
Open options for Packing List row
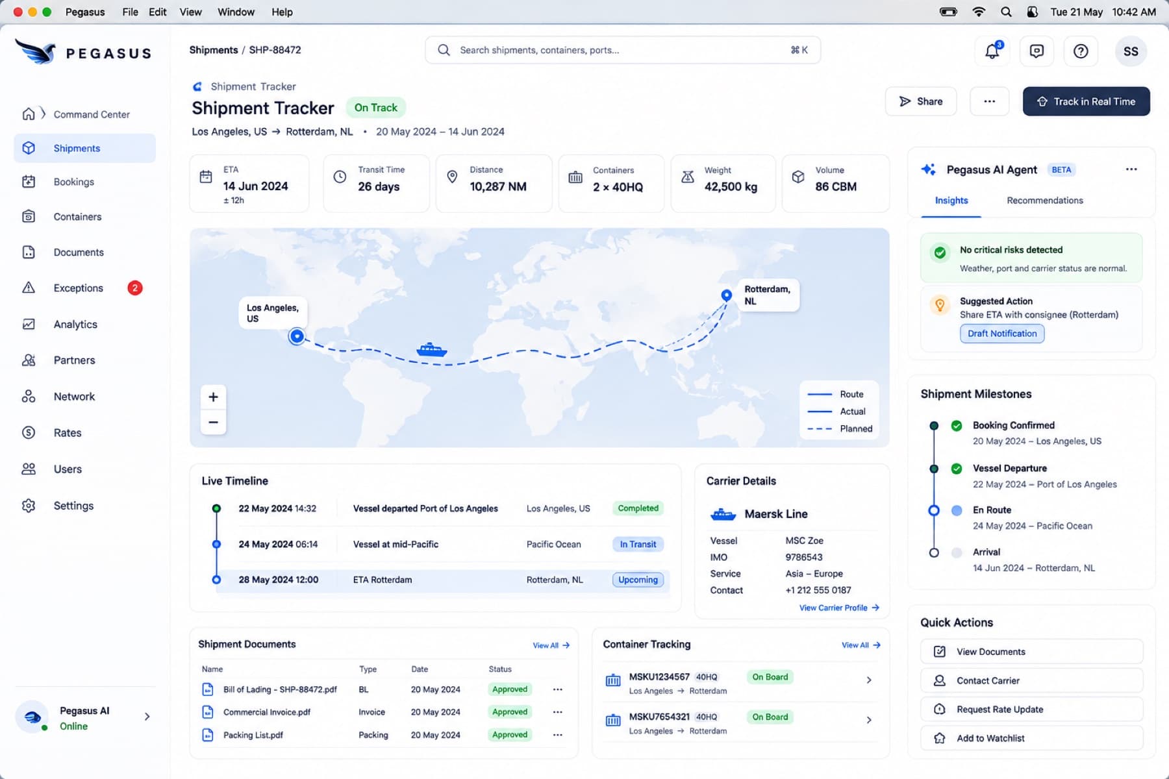pyautogui.click(x=557, y=735)
